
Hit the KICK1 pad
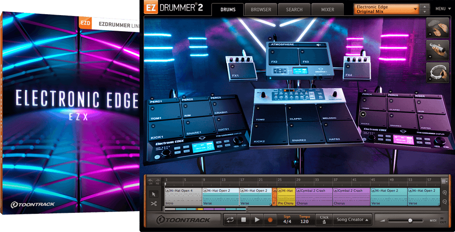[165, 131]
